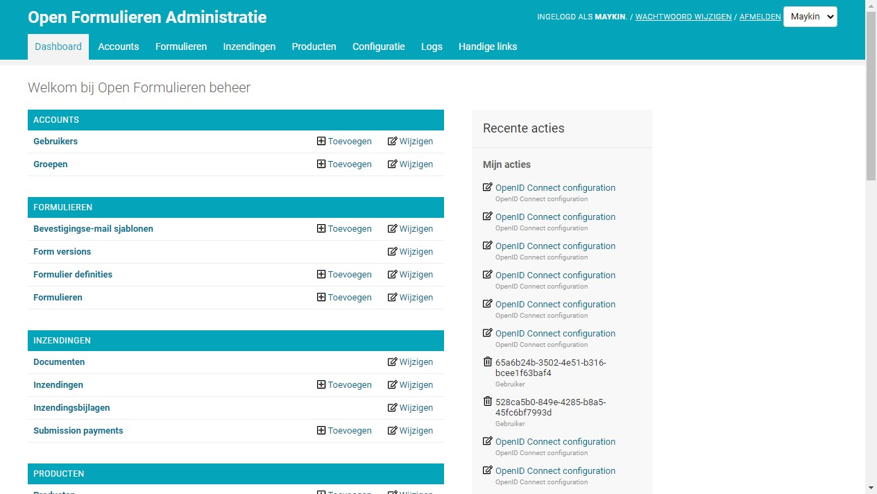Click the INZENDINGEN section header

tap(236, 341)
